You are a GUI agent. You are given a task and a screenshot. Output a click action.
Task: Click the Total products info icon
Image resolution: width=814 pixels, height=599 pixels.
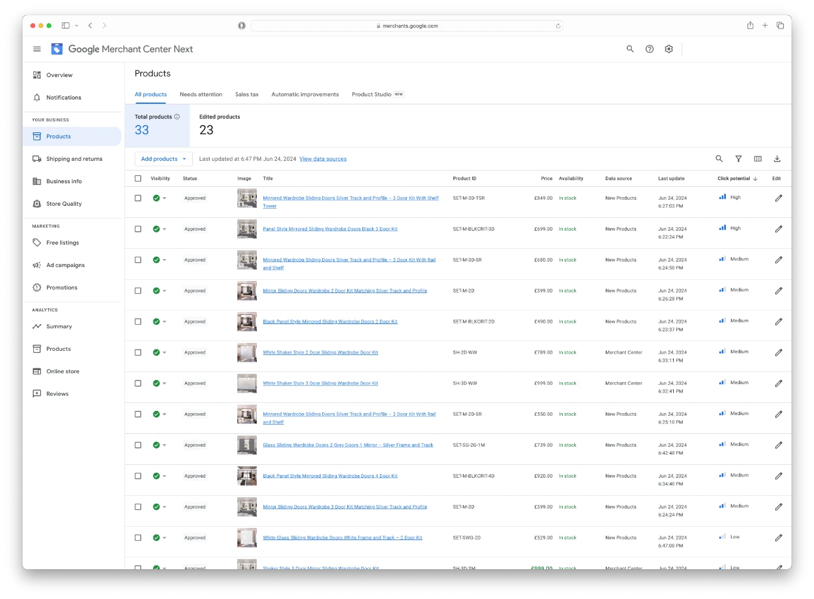pyautogui.click(x=177, y=117)
